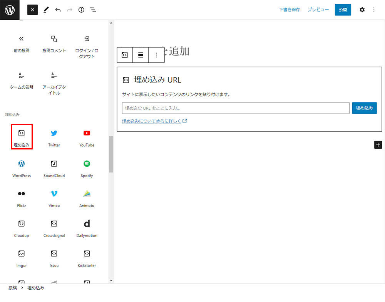Click the blue 埋め込み submit button
The width and height of the screenshot is (385, 302).
(x=364, y=108)
